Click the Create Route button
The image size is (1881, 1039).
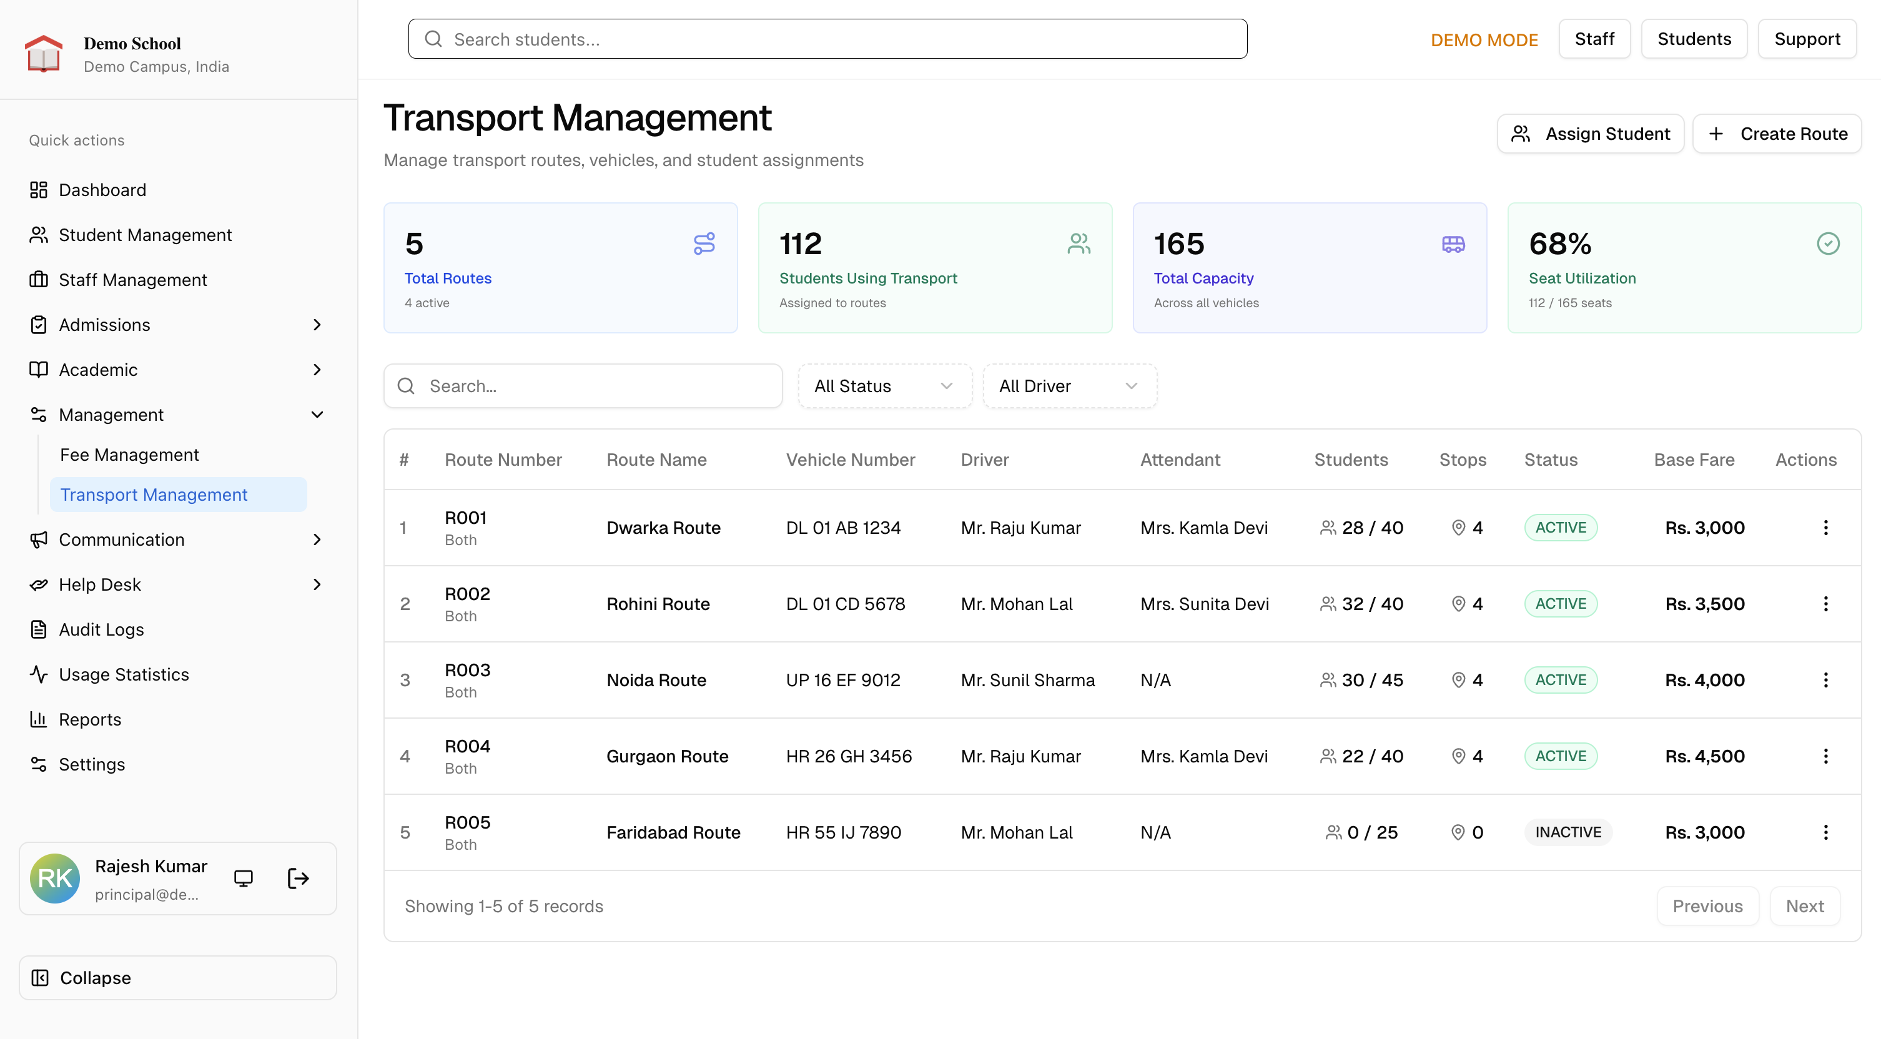point(1777,134)
